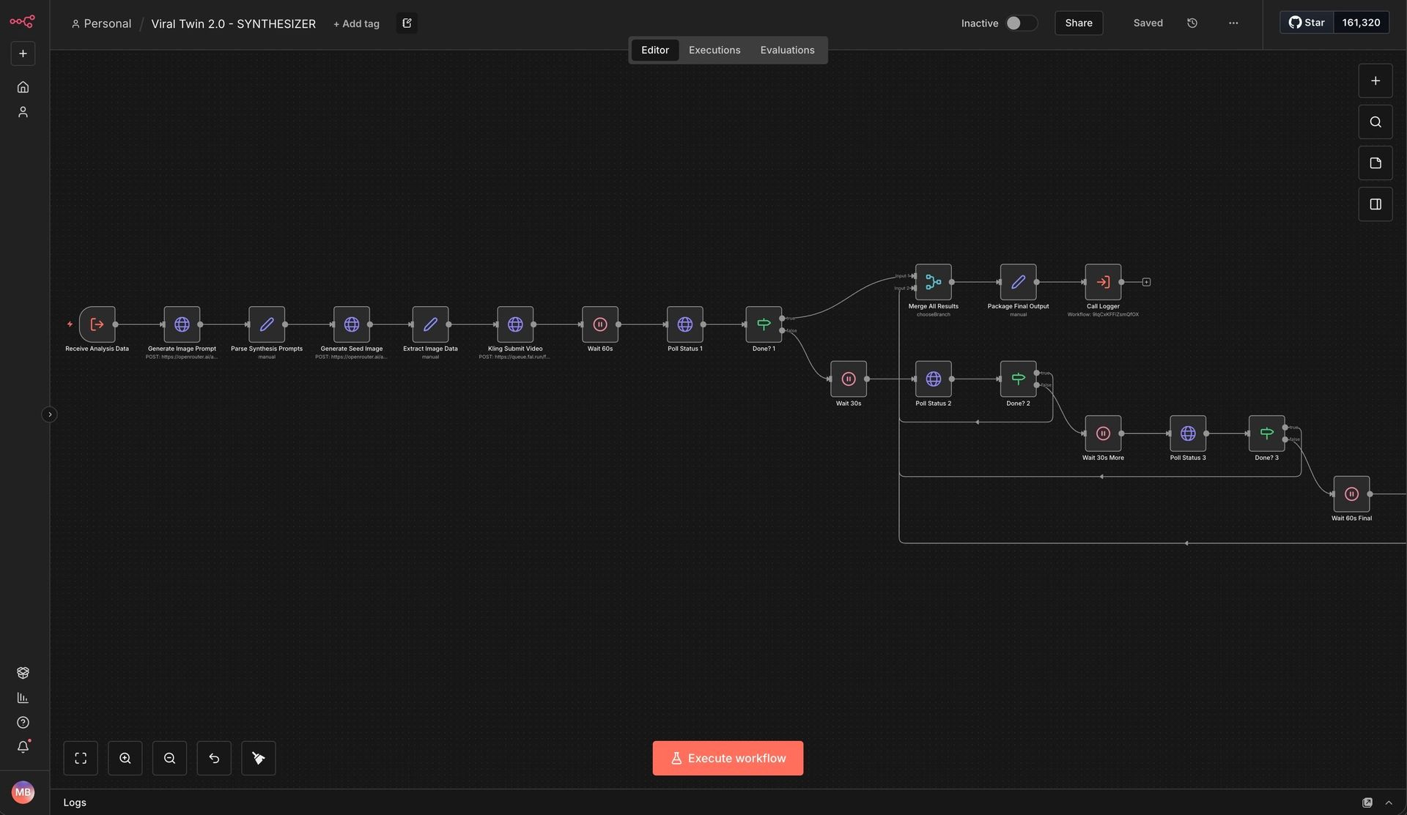This screenshot has width=1407, height=815.
Task: Switch to the Executions tab
Action: click(x=714, y=50)
